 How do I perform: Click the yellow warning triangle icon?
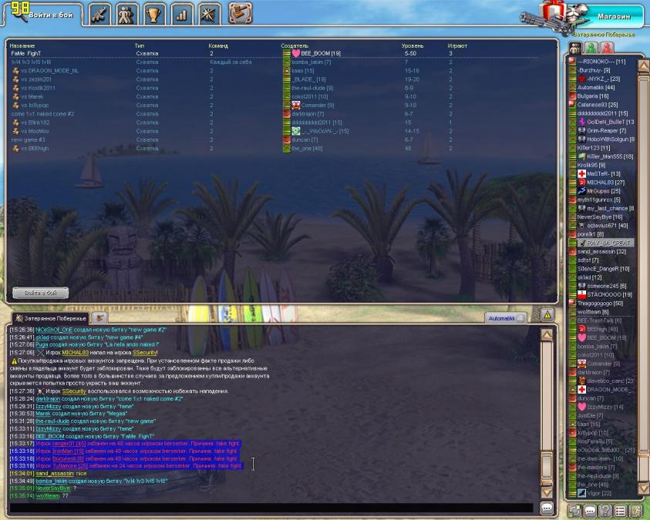point(547,314)
